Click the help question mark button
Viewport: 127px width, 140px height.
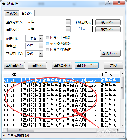(109, 3)
